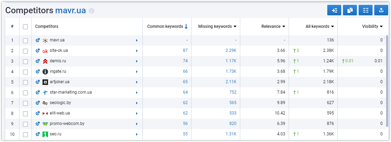Click the export upload icon button

[381, 10]
